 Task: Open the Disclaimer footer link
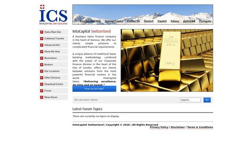[x=178, y=127]
